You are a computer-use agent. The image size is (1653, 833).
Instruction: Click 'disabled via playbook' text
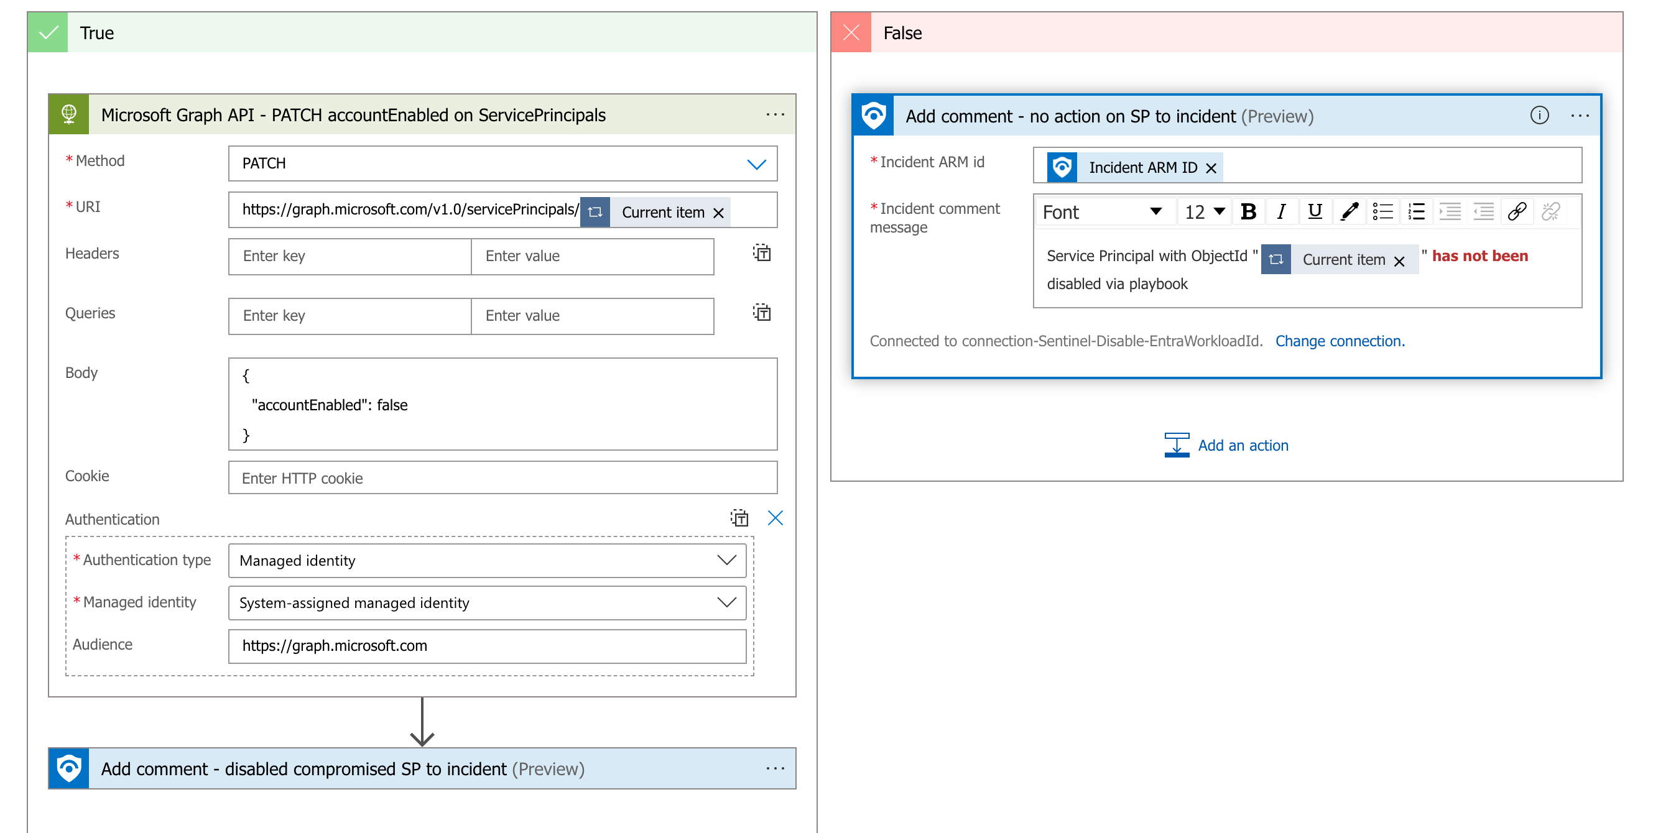click(x=1116, y=283)
